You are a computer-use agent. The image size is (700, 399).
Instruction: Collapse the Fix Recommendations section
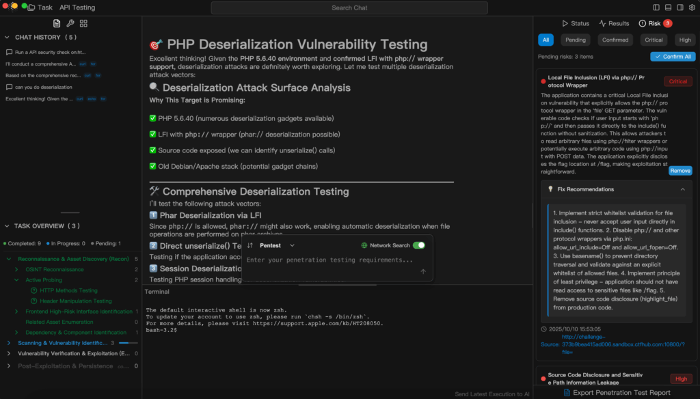[x=682, y=189]
